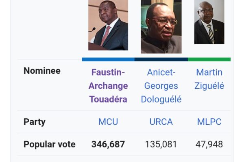The height and width of the screenshot is (162, 244).
Task: Click the 346,687 vote count
Action: click(x=108, y=144)
